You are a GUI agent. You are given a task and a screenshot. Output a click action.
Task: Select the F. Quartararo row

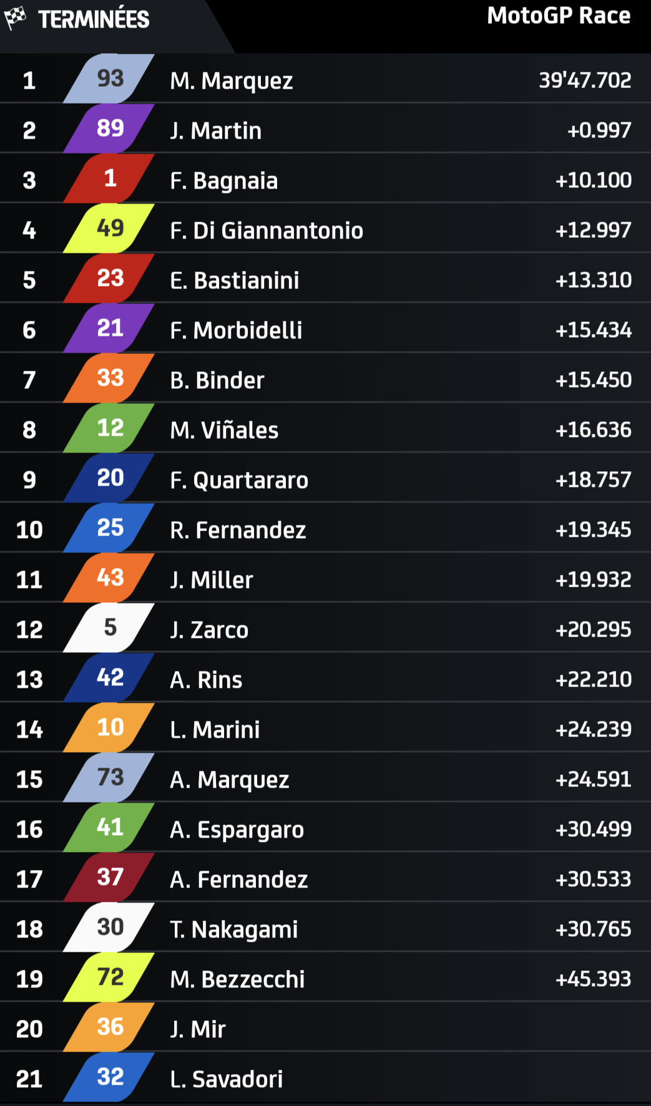click(325, 478)
